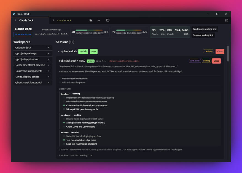This screenshot has height=173, width=242.
Task: Remove ~/claude-dock workspace with its x
Action: pos(49,48)
